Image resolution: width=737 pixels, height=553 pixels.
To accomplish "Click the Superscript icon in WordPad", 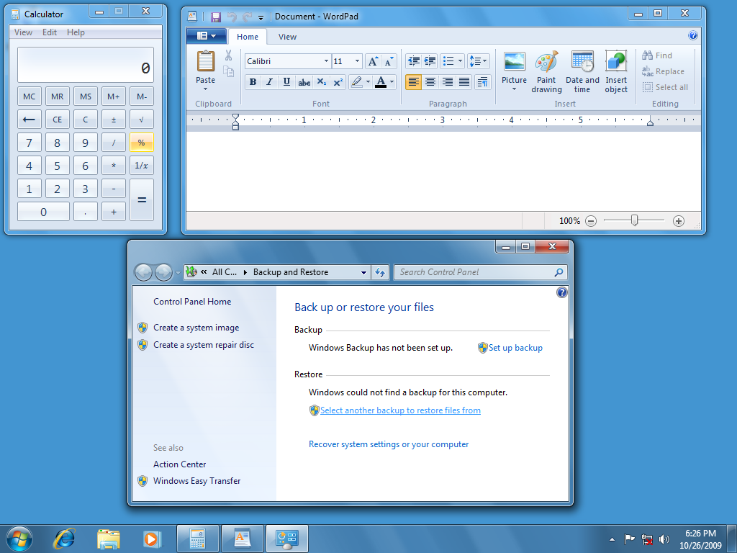I will [x=338, y=82].
